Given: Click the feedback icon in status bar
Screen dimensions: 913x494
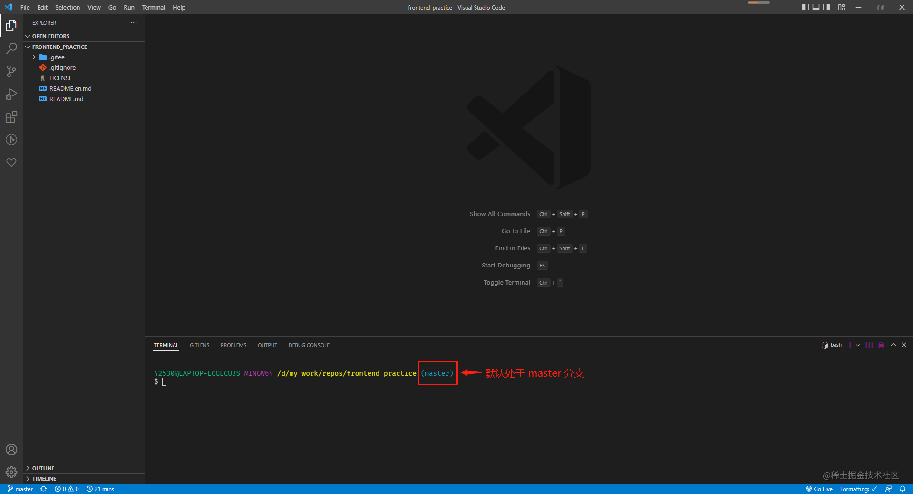Looking at the screenshot, I should [888, 489].
